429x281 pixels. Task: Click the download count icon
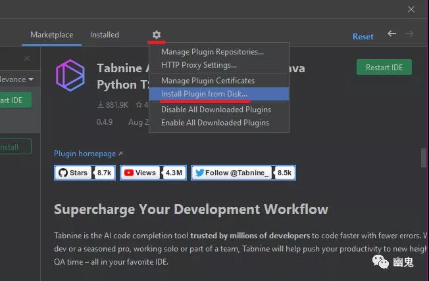[x=101, y=104]
